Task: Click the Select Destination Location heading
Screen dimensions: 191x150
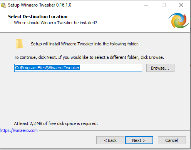Action: (38, 17)
